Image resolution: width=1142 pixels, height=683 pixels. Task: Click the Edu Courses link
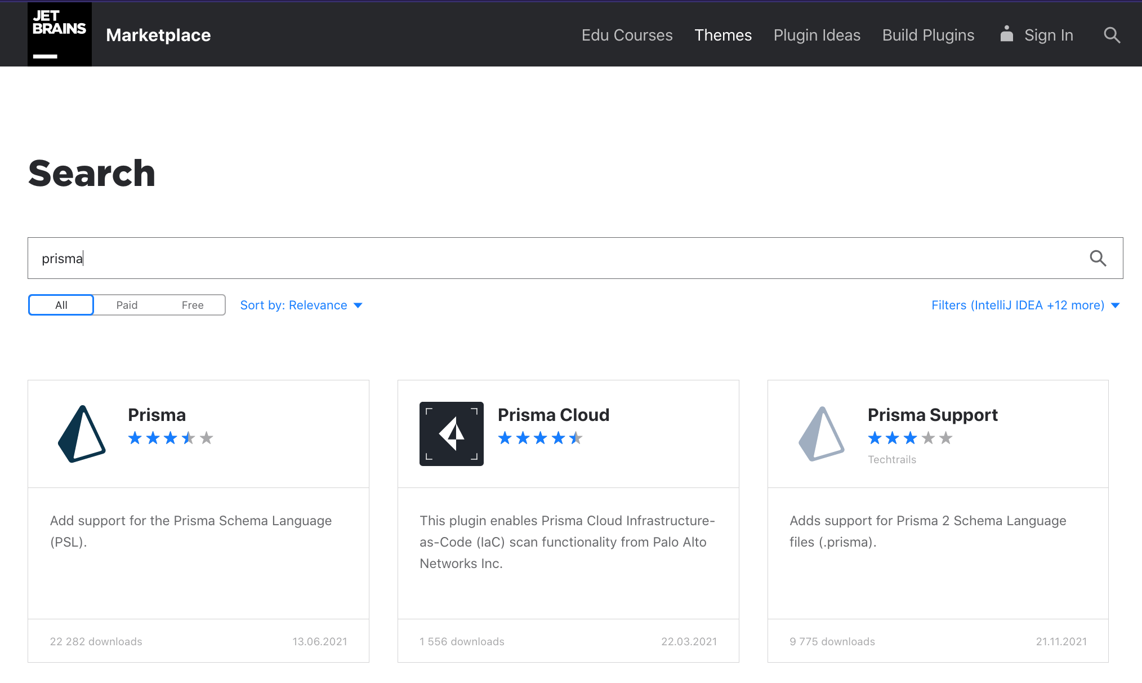627,35
